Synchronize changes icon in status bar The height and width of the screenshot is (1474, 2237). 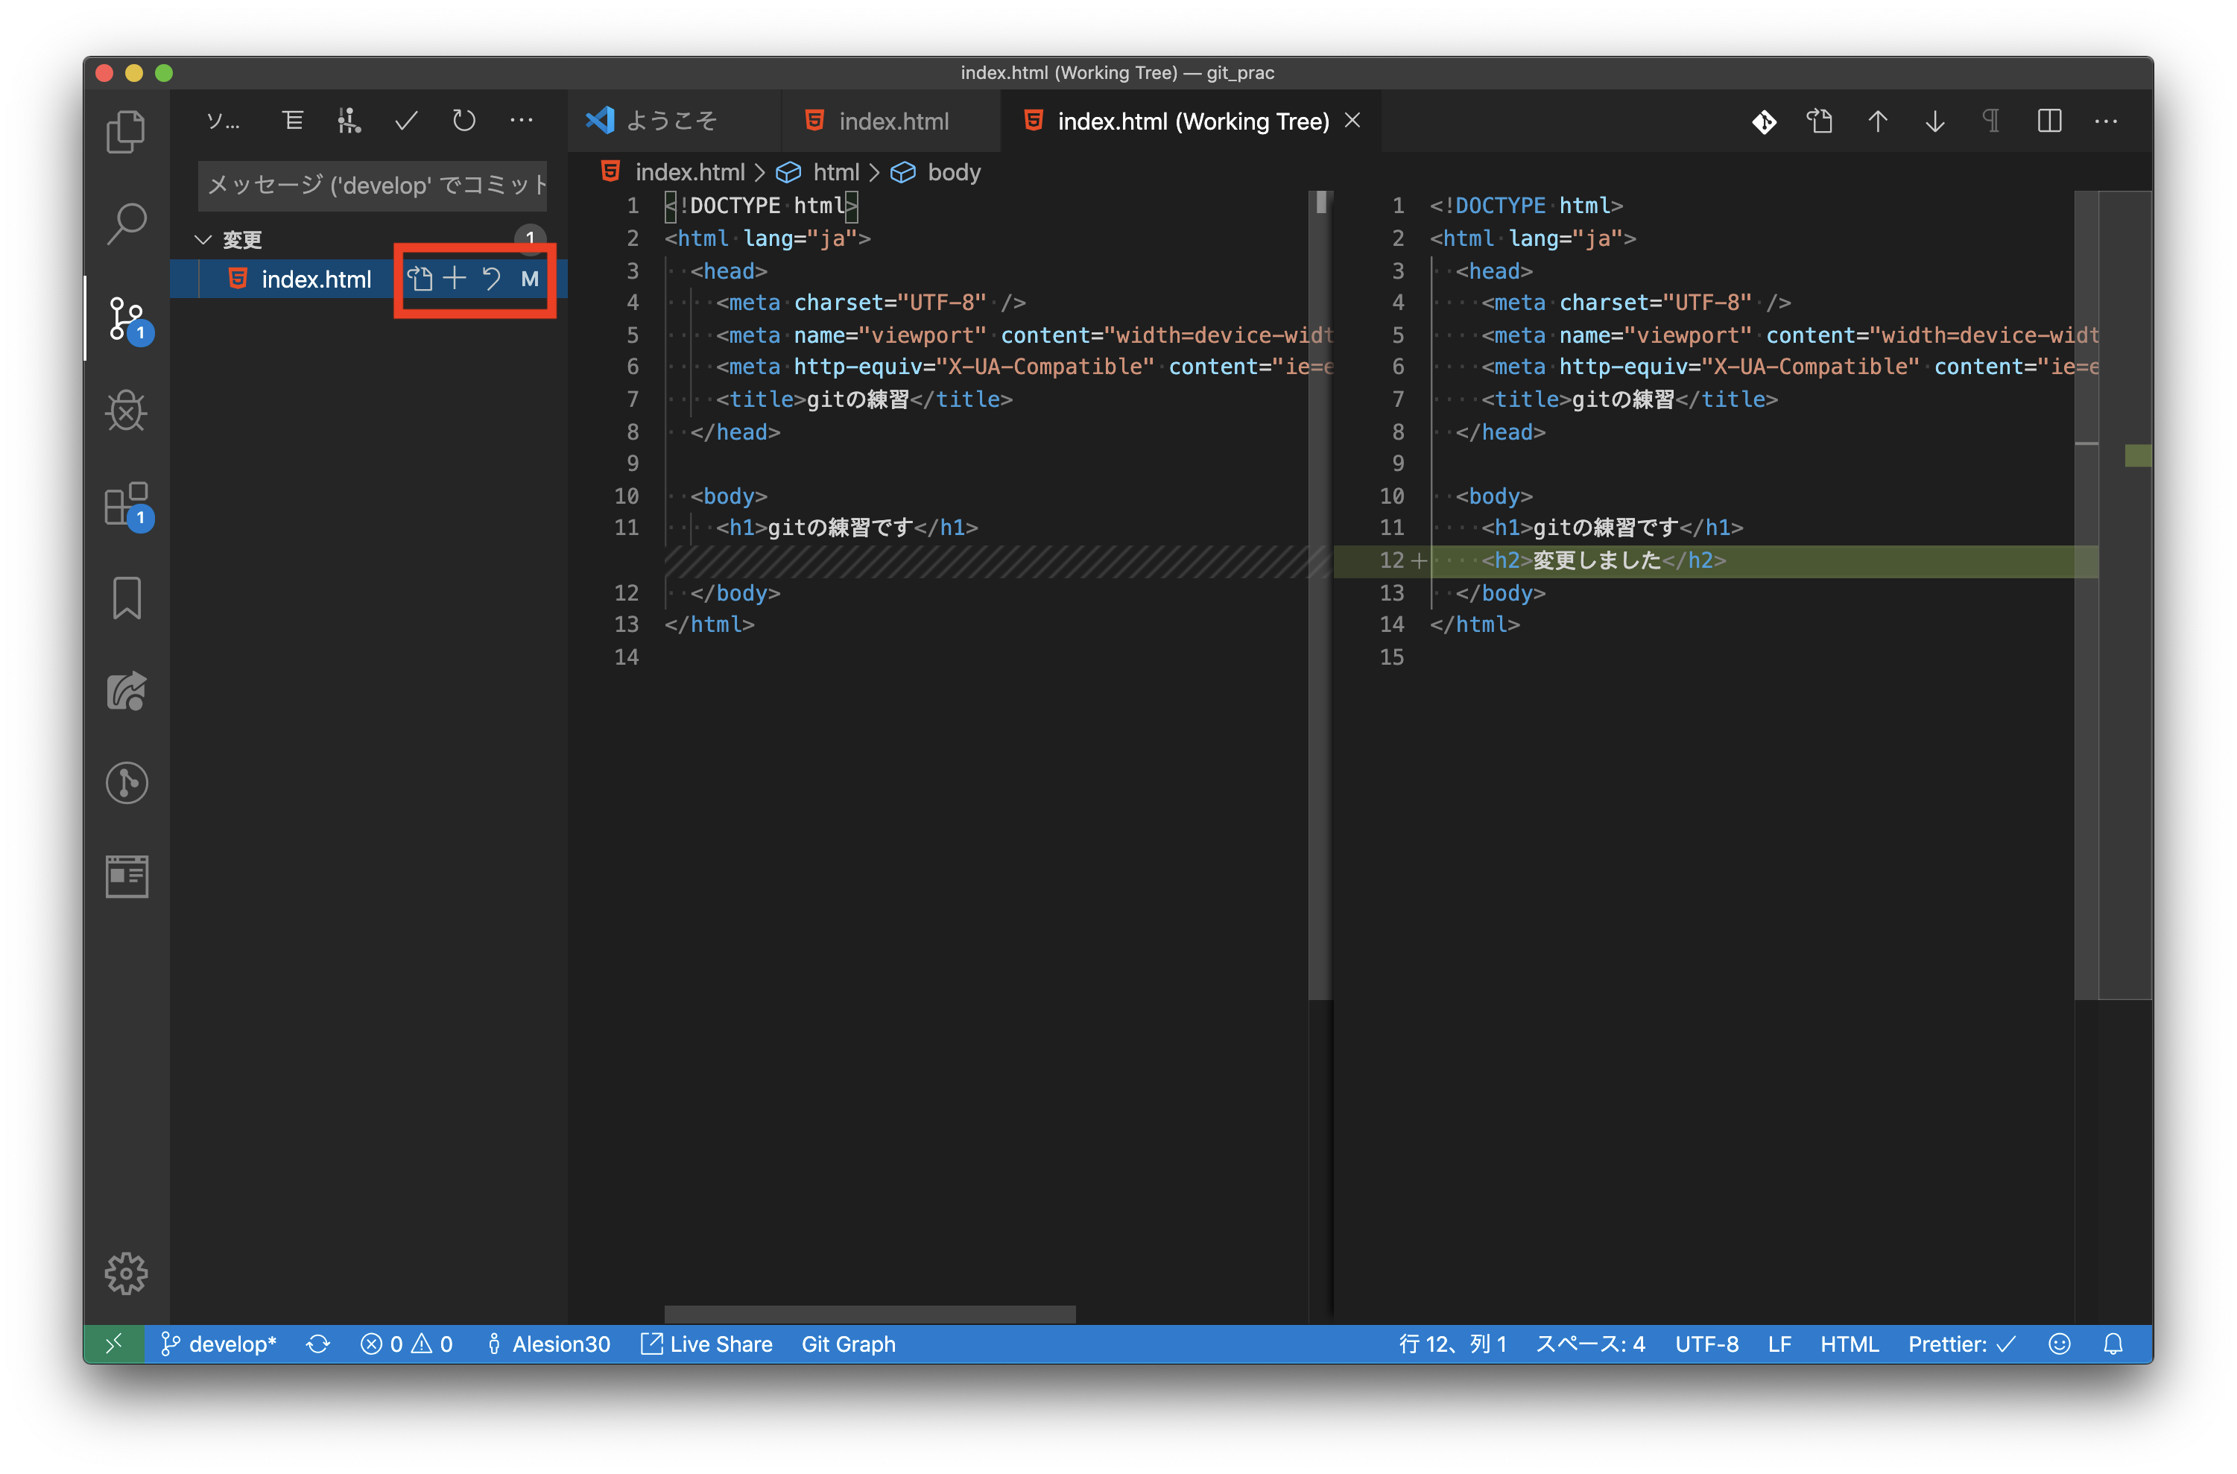coord(319,1344)
